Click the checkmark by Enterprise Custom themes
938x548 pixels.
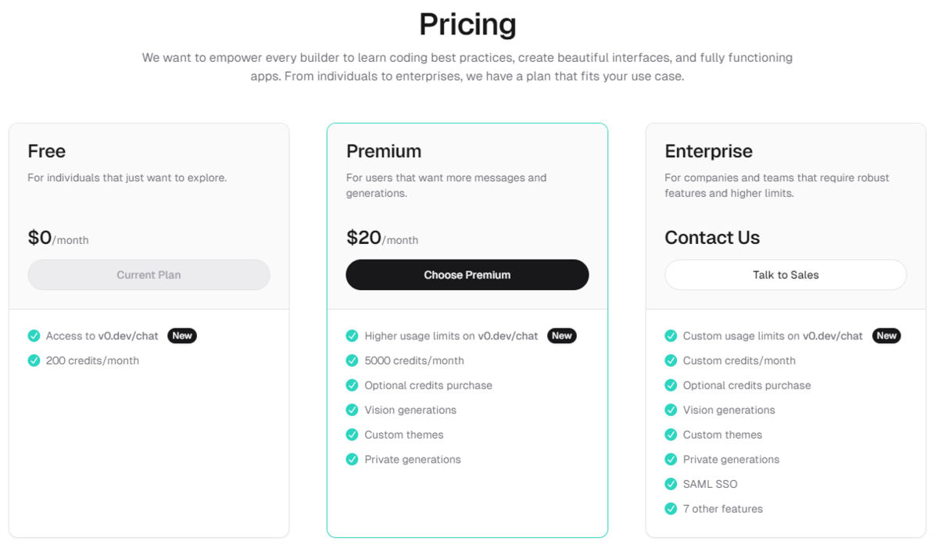(x=671, y=435)
